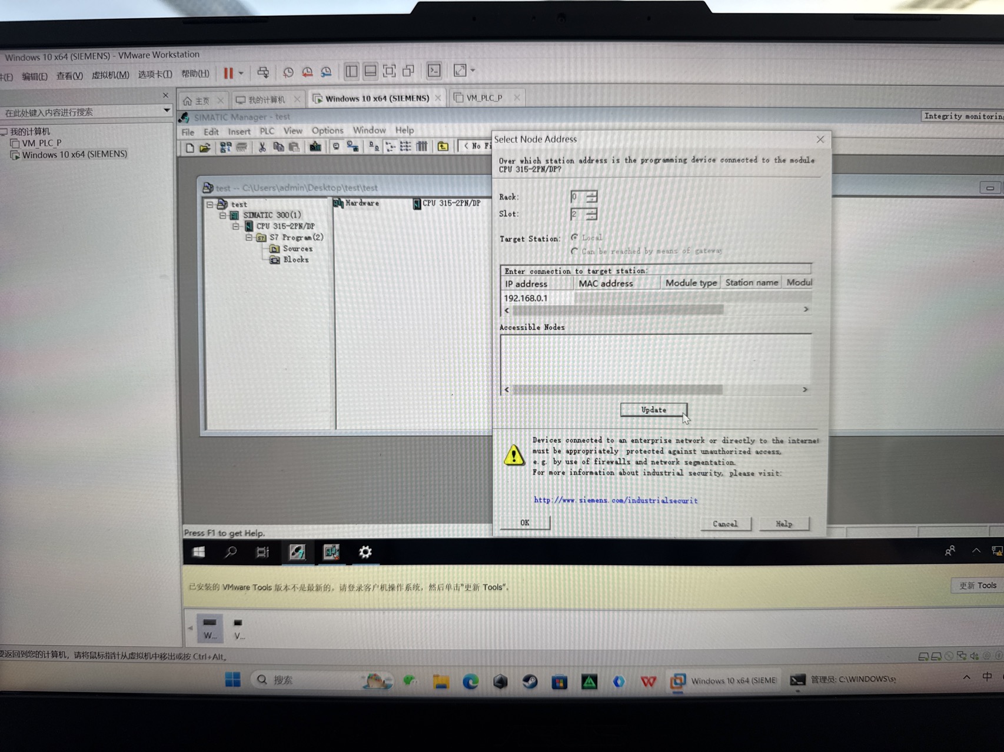The image size is (1004, 752).
Task: Click the VMware console view icon
Action: (x=434, y=71)
